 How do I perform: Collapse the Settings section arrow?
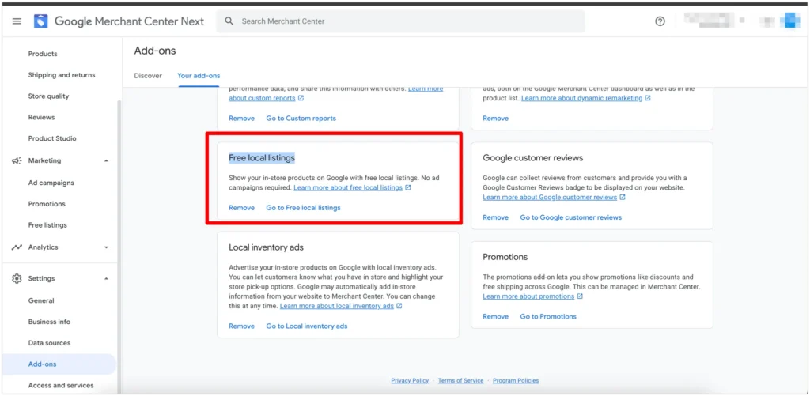[x=106, y=279]
